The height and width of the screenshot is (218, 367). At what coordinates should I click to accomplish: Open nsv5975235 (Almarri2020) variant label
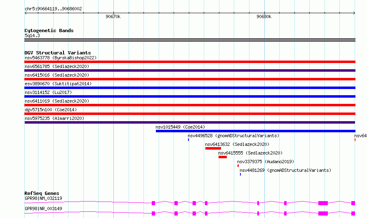54,118
